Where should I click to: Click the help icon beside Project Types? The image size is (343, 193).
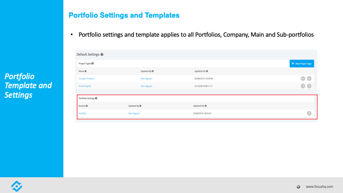click(92, 63)
